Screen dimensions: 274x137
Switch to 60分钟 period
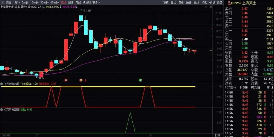[x=55, y=2]
